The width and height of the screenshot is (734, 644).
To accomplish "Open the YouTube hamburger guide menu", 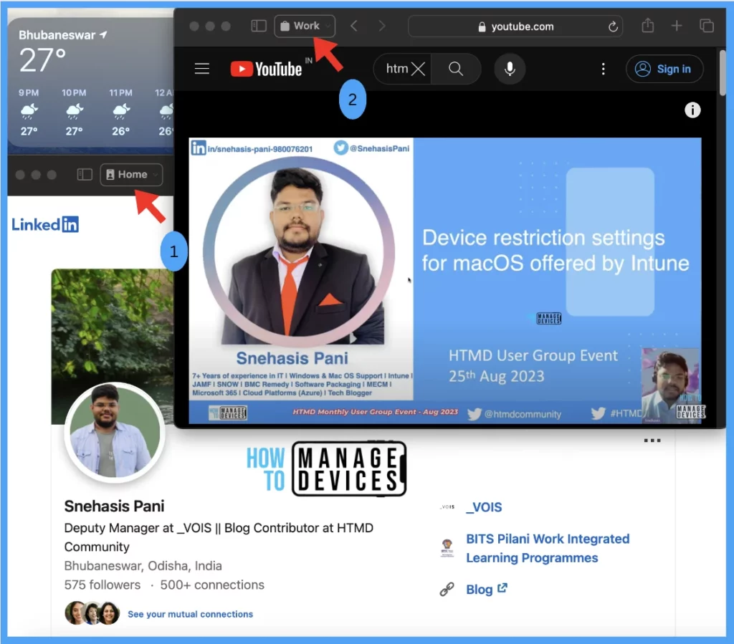I will tap(201, 69).
